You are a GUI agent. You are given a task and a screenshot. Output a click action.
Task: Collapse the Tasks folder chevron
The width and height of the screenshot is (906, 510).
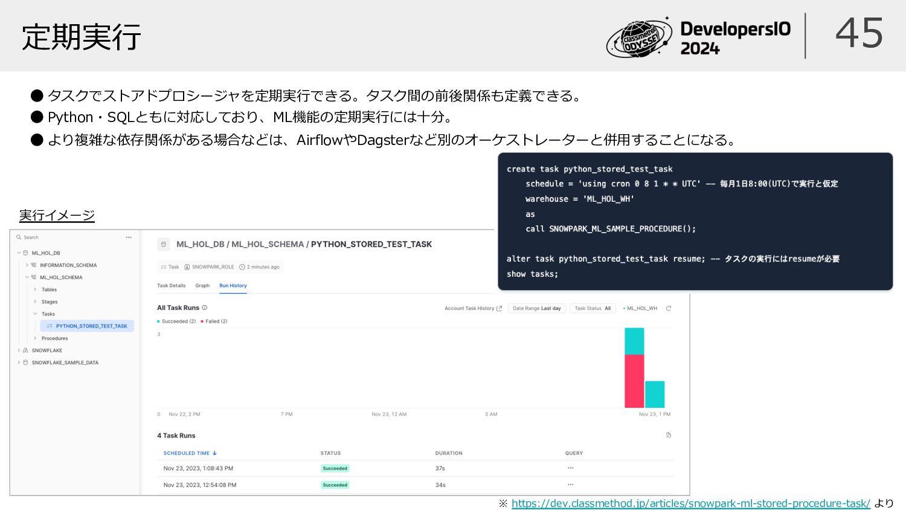point(35,314)
